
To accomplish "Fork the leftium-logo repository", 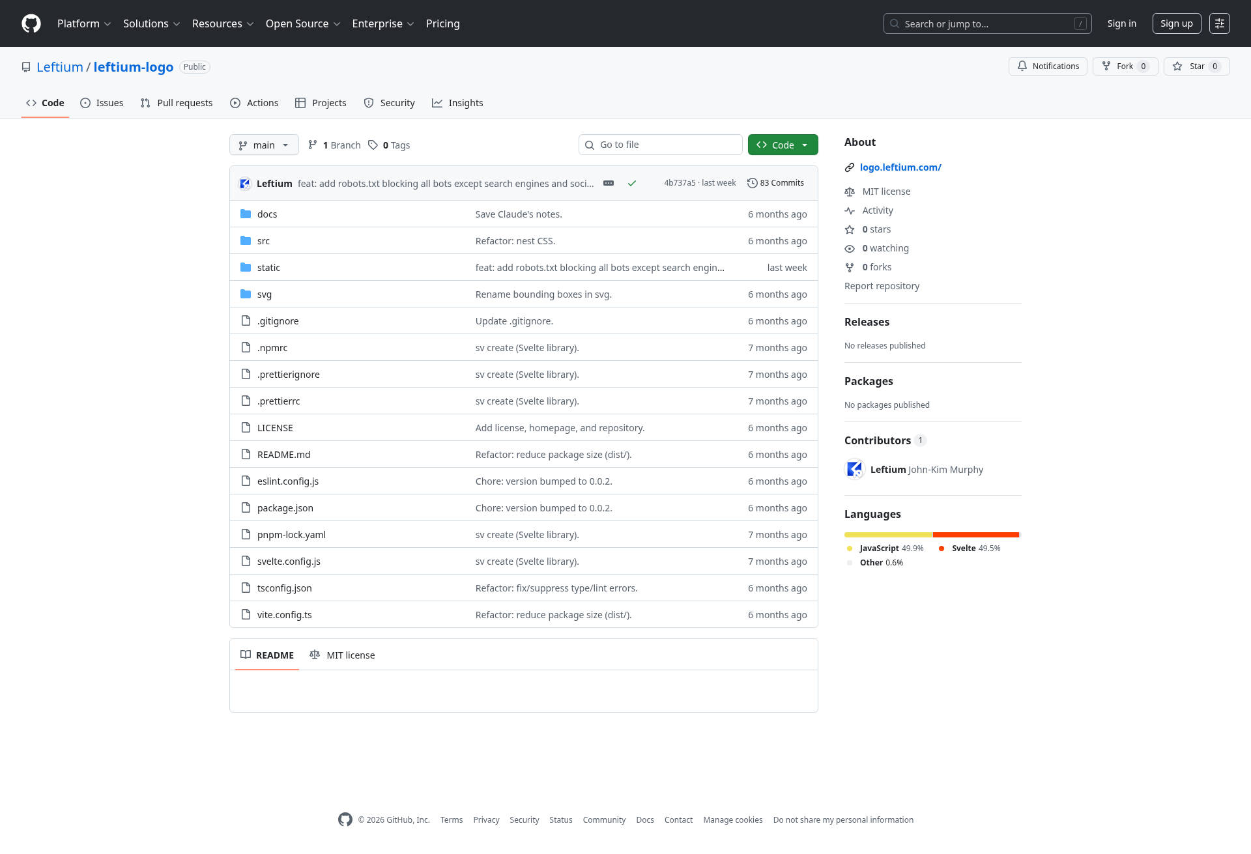I will [1125, 66].
